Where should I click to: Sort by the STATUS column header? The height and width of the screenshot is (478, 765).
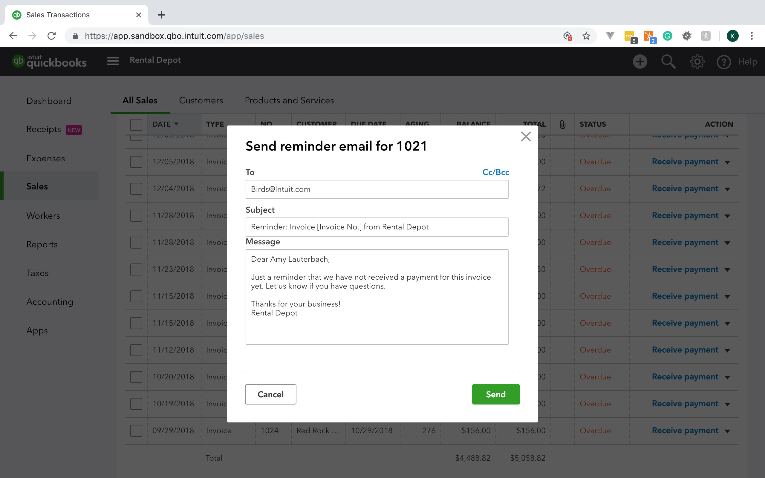(x=592, y=124)
